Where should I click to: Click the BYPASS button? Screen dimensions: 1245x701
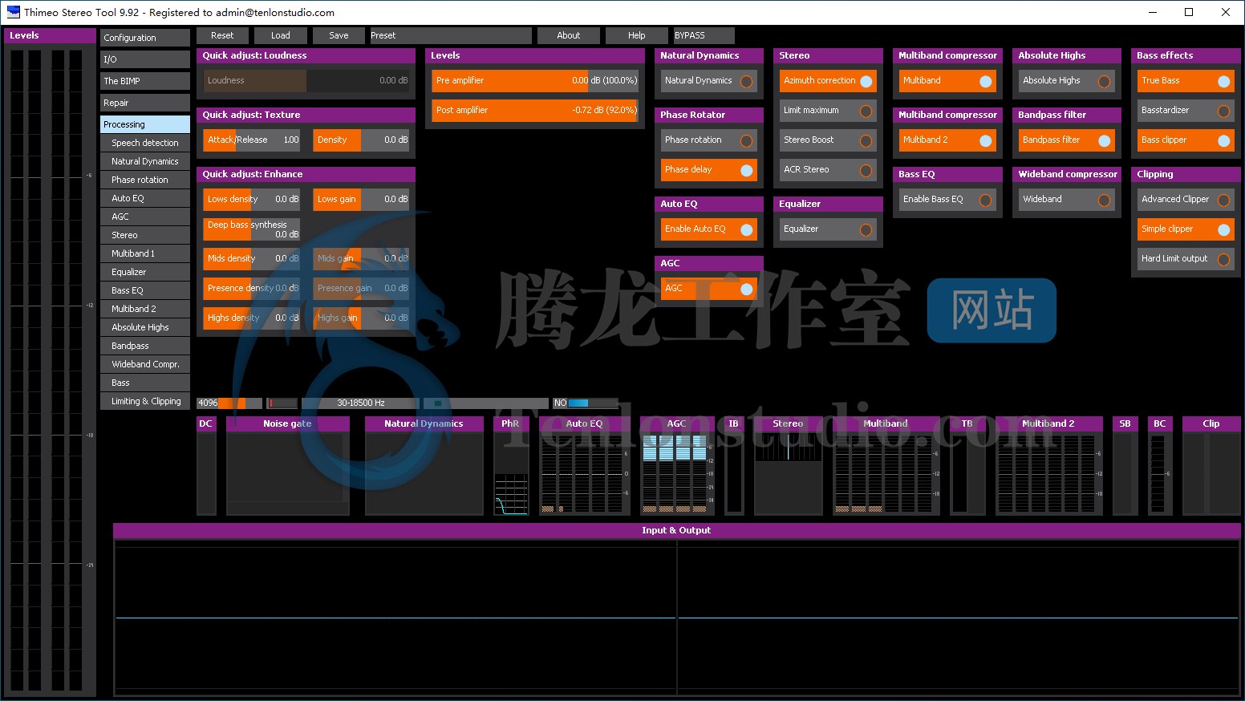pyautogui.click(x=703, y=35)
